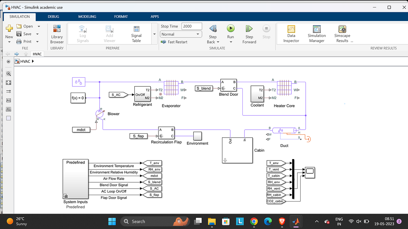Switch to the DEBUG tab
Screen dimensions: 408x229
click(53, 16)
